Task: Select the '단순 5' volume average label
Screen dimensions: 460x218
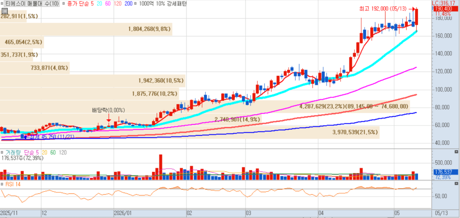Action: click(31, 153)
